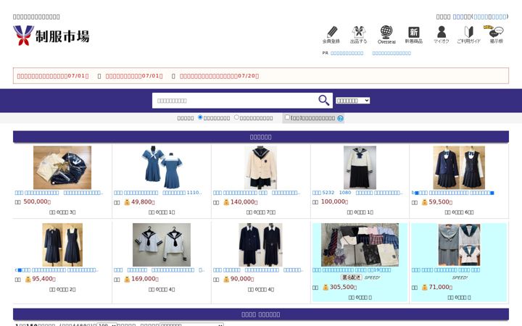
Task: Click money bag icon beside 71,000 price
Action: click(424, 287)
